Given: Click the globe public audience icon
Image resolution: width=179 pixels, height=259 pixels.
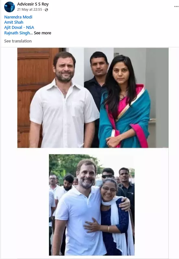Looking at the screenshot, I should tap(46, 10).
